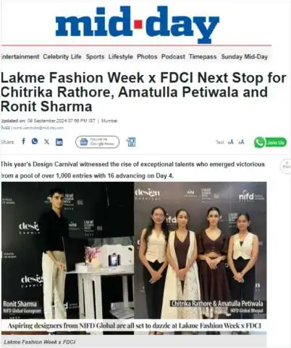Image resolution: width=291 pixels, height=348 pixels.
Task: Share article on LinkedIn icon
Action: click(59, 142)
